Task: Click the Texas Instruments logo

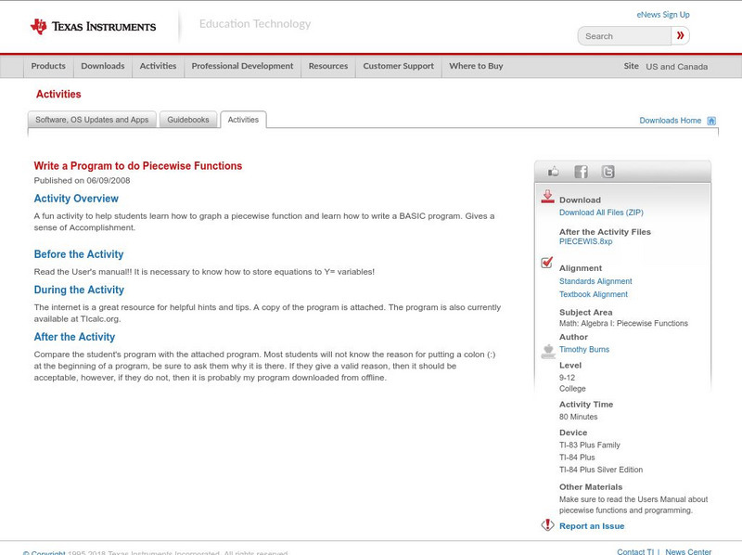Action: coord(93,26)
